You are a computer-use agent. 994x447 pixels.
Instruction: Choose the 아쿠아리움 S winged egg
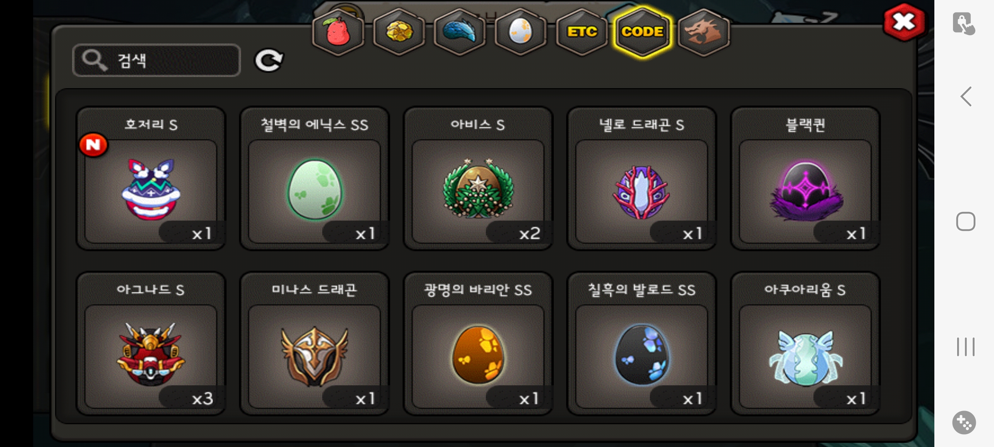(805, 344)
